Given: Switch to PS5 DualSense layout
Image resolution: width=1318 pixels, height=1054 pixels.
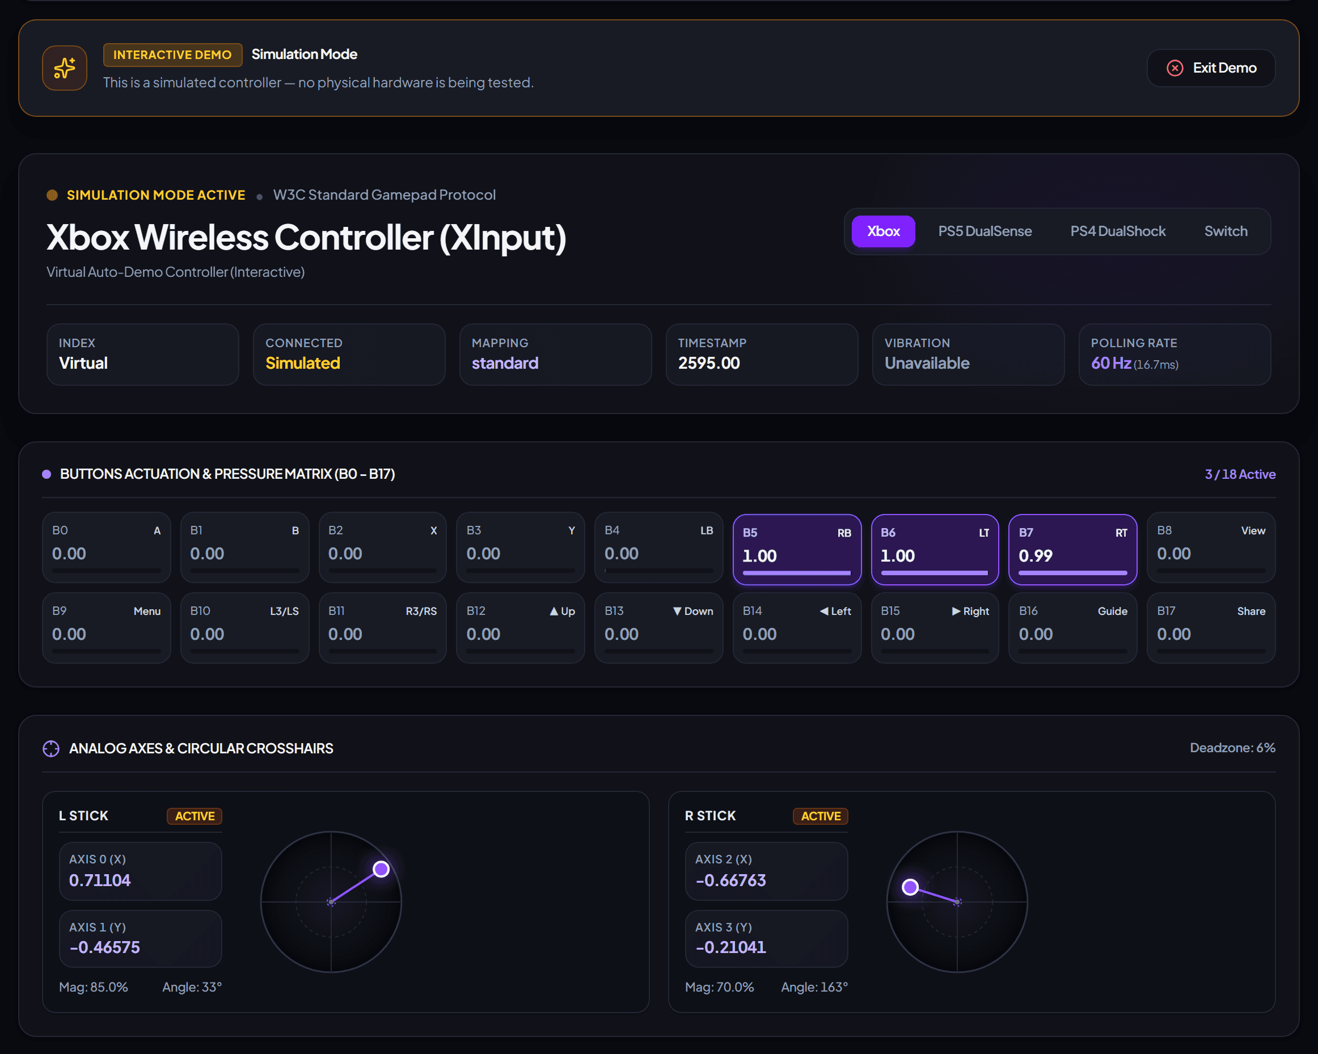Looking at the screenshot, I should [x=984, y=231].
